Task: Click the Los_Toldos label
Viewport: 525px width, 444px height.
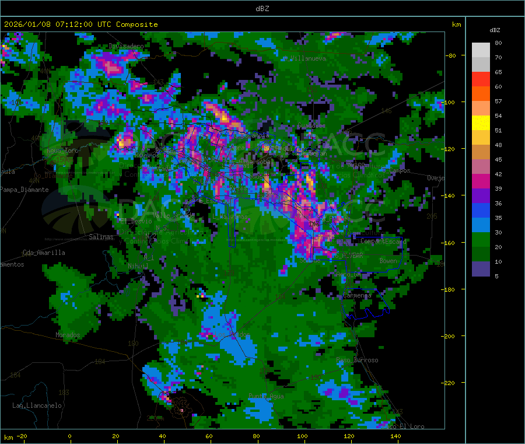Action: click(x=232, y=334)
